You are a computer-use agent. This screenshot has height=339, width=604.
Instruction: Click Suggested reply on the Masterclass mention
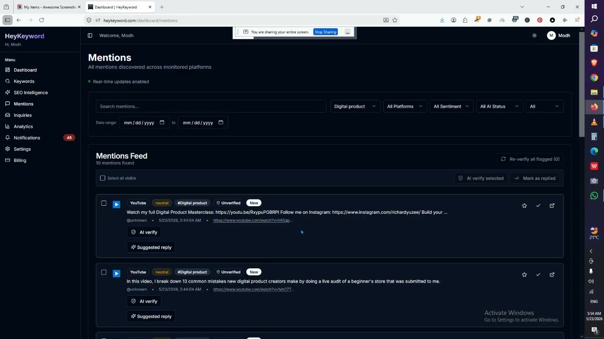point(151,247)
